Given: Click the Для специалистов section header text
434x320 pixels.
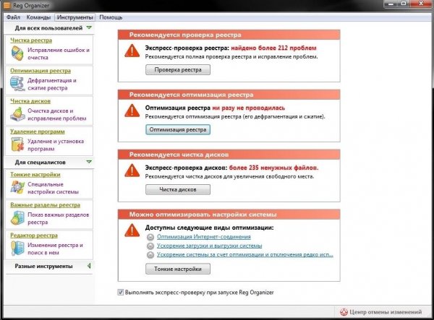Looking at the screenshot, I should tap(40, 163).
